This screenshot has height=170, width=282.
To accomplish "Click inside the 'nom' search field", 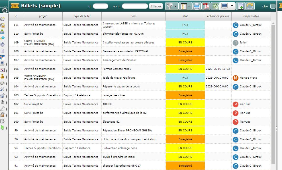I will point(135,6).
